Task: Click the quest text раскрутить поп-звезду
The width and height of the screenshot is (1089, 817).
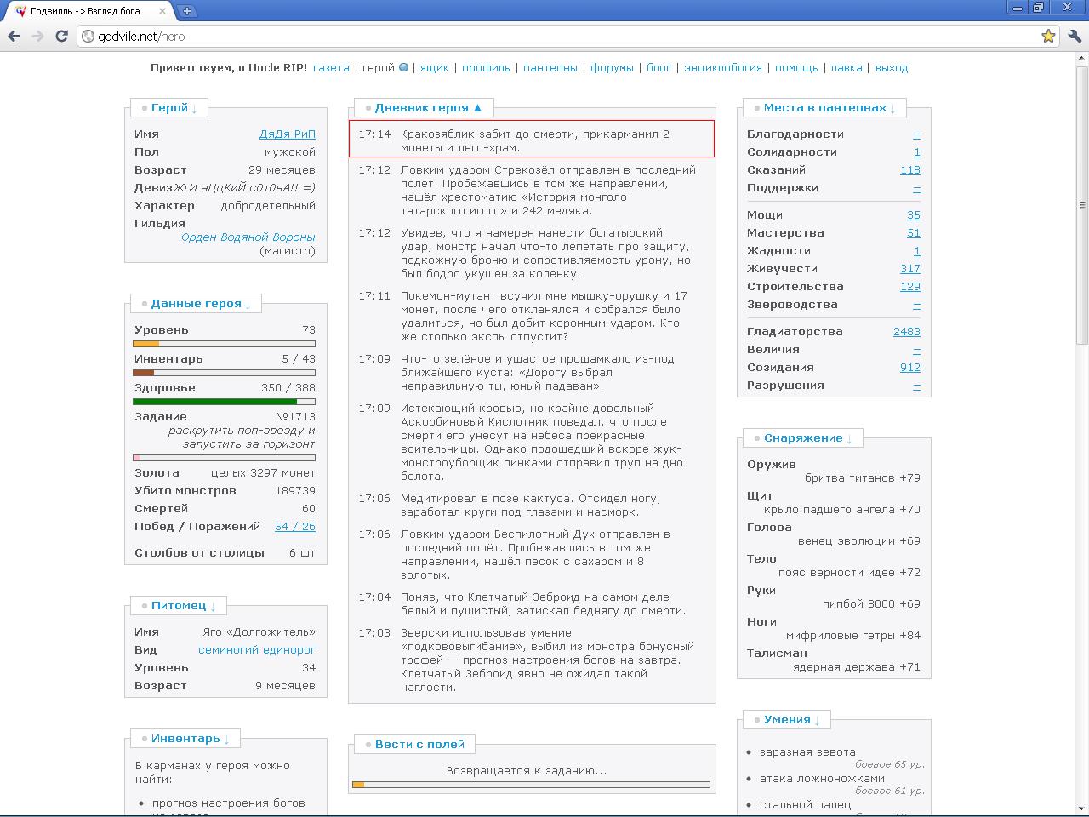Action: point(242,437)
